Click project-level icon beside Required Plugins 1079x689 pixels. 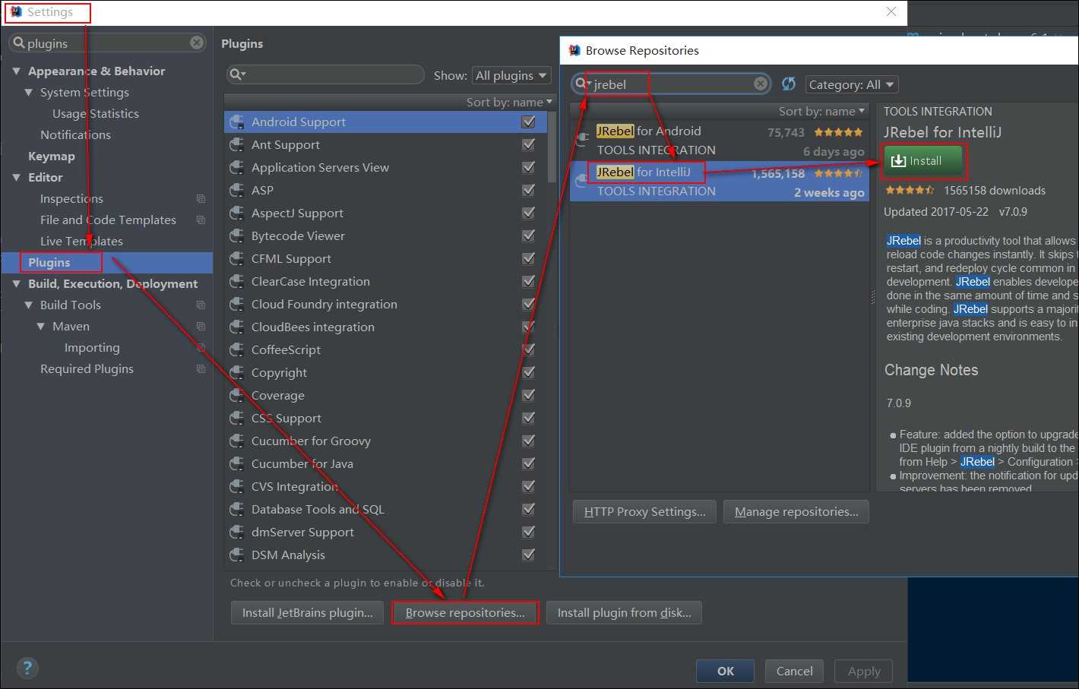tap(201, 369)
